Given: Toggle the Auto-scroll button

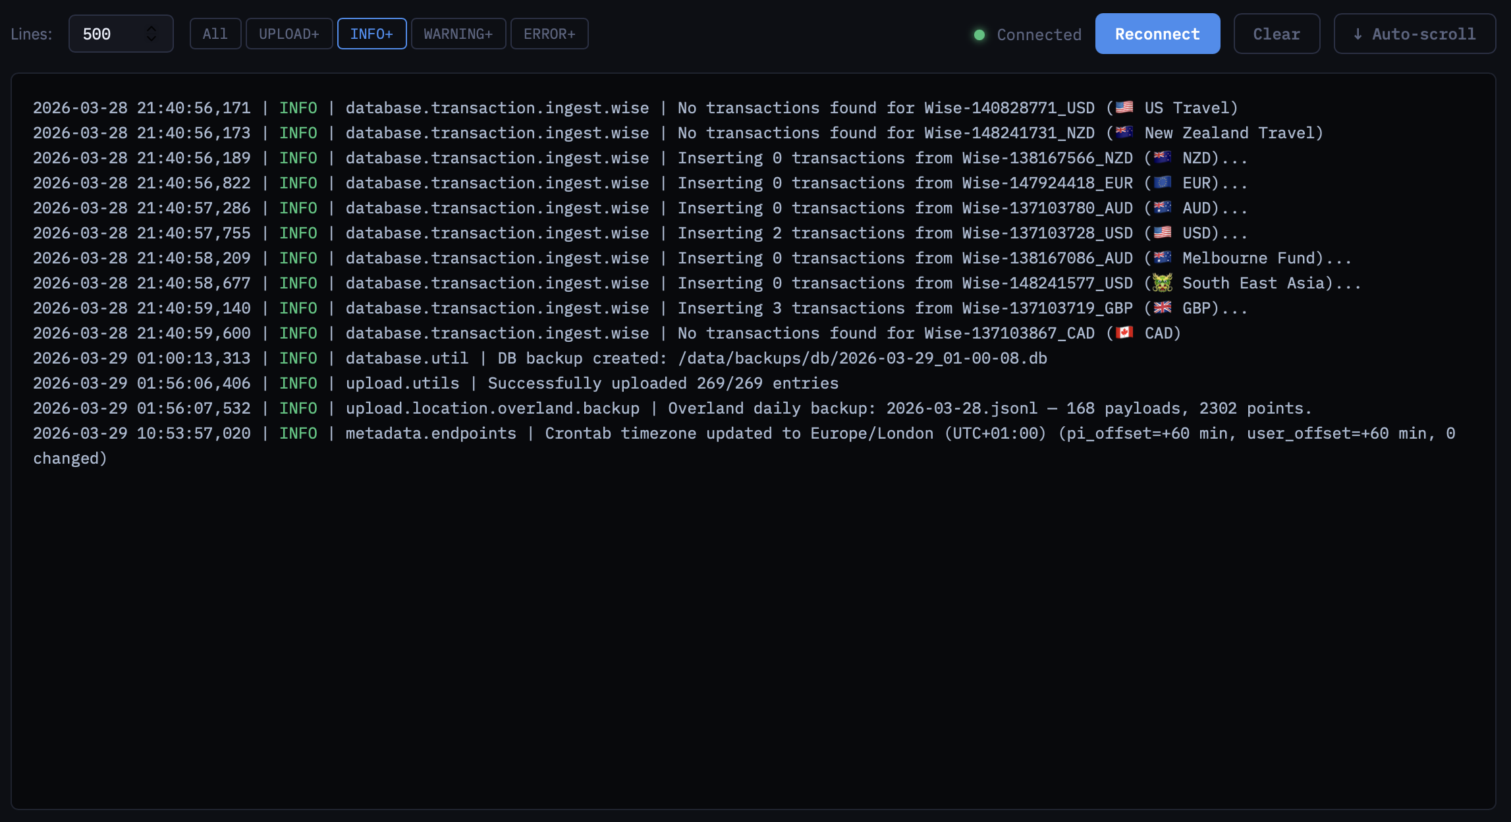Looking at the screenshot, I should pyautogui.click(x=1414, y=34).
